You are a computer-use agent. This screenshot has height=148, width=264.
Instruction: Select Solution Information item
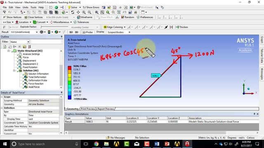coord(38,74)
